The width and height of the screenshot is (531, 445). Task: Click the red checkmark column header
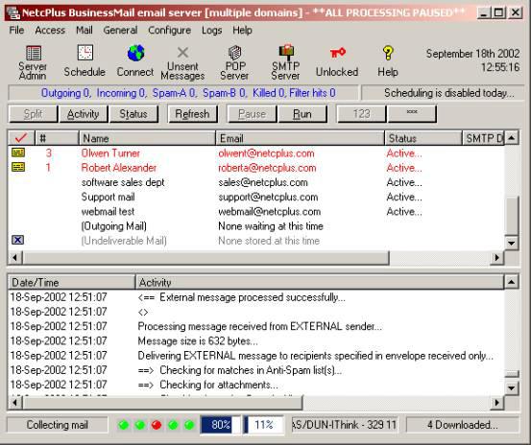point(21,138)
